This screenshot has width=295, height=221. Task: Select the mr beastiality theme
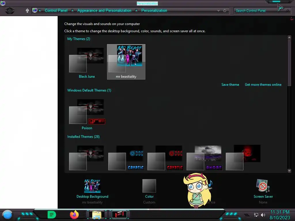[126, 62]
